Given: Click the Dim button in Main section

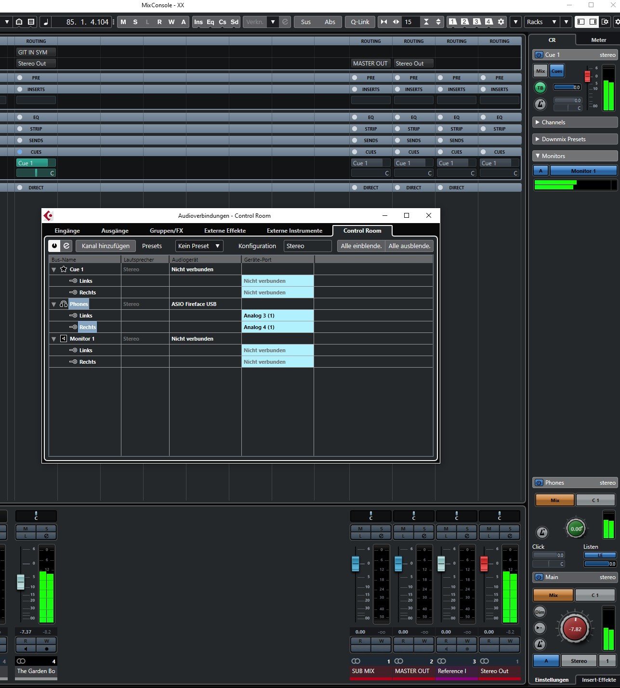Looking at the screenshot, I should (x=540, y=612).
